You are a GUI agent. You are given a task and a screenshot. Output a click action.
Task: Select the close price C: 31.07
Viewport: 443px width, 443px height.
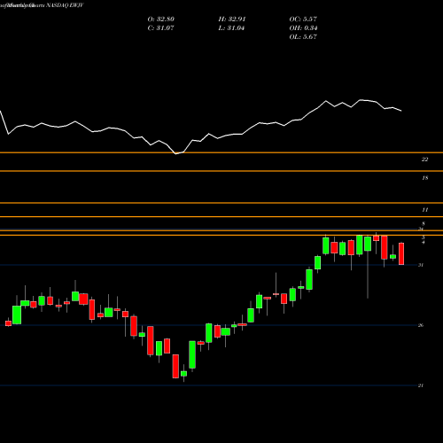tap(161, 28)
